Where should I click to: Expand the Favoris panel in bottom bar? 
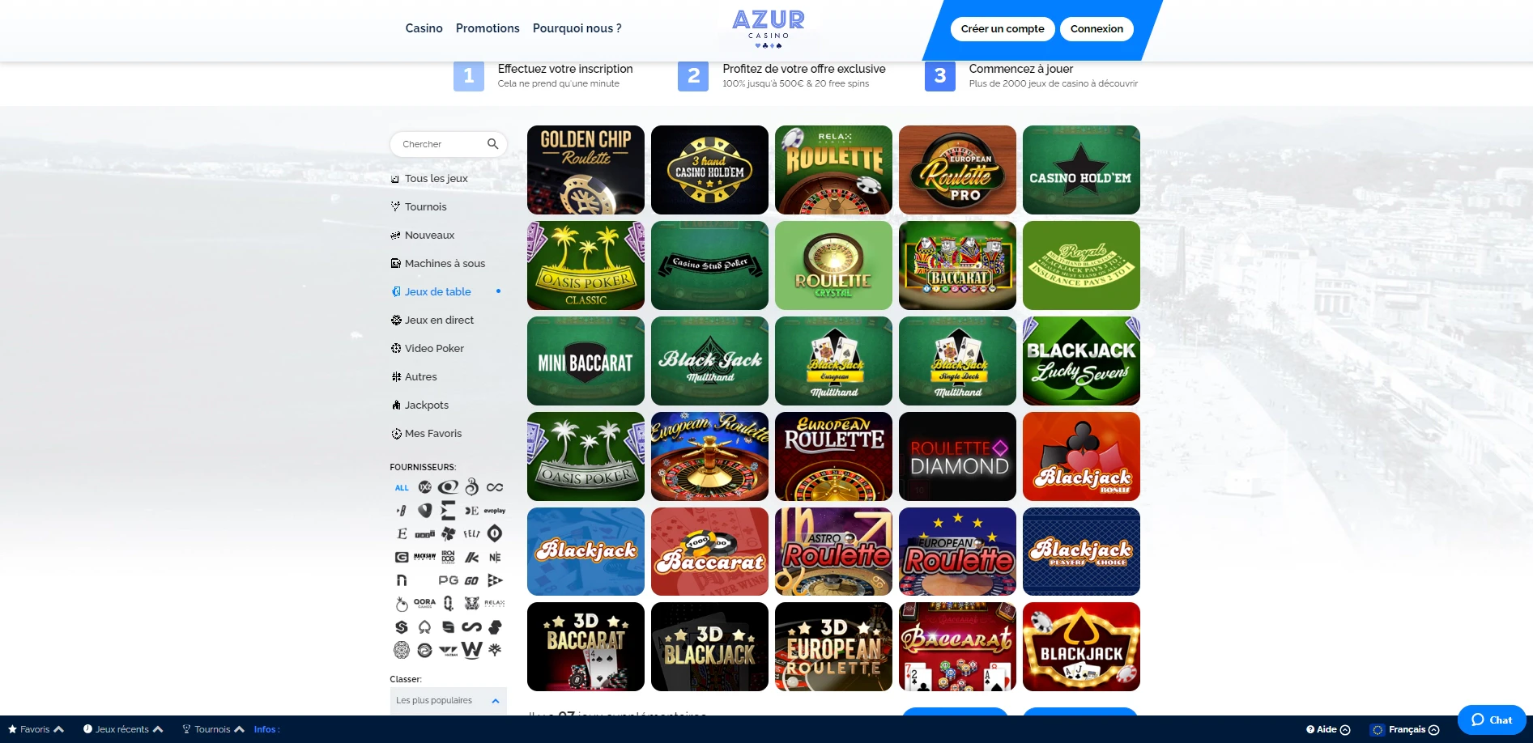36,729
